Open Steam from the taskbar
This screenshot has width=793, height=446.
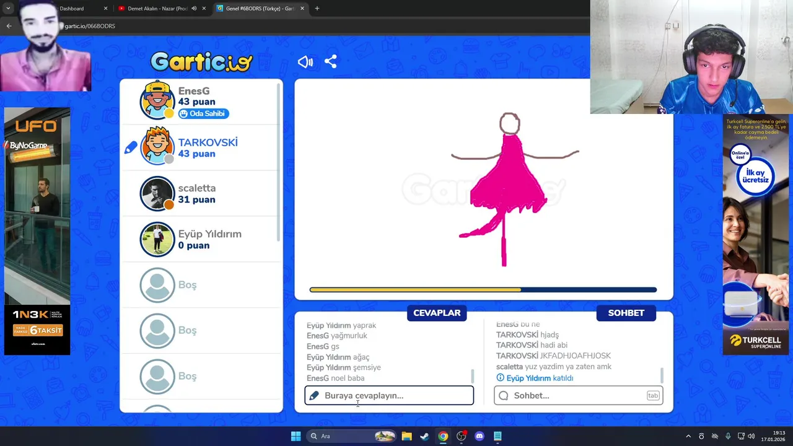pyautogui.click(x=424, y=436)
